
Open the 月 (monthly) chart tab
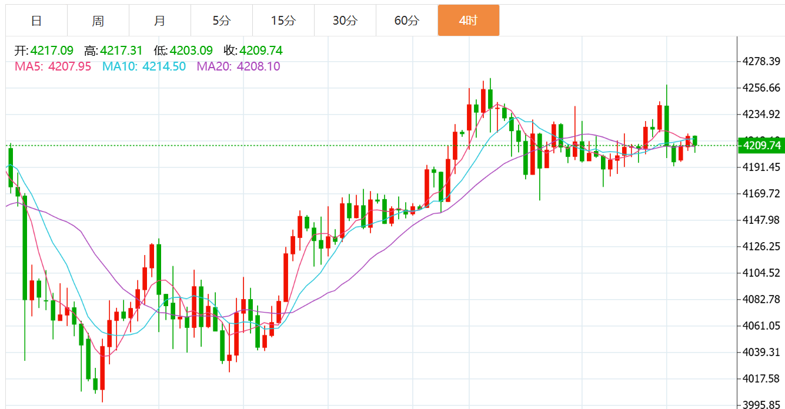pyautogui.click(x=160, y=21)
